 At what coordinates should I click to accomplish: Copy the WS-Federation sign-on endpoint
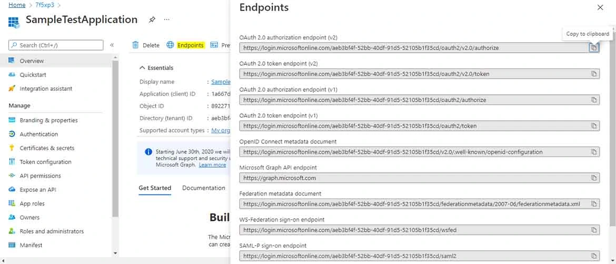point(594,230)
